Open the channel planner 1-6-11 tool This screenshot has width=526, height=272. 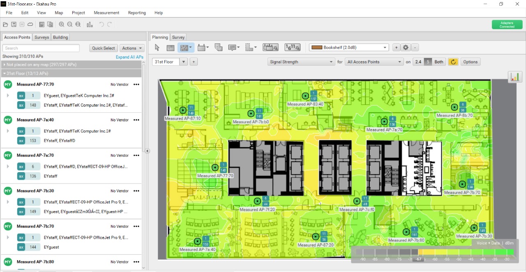pyautogui.click(x=292, y=48)
